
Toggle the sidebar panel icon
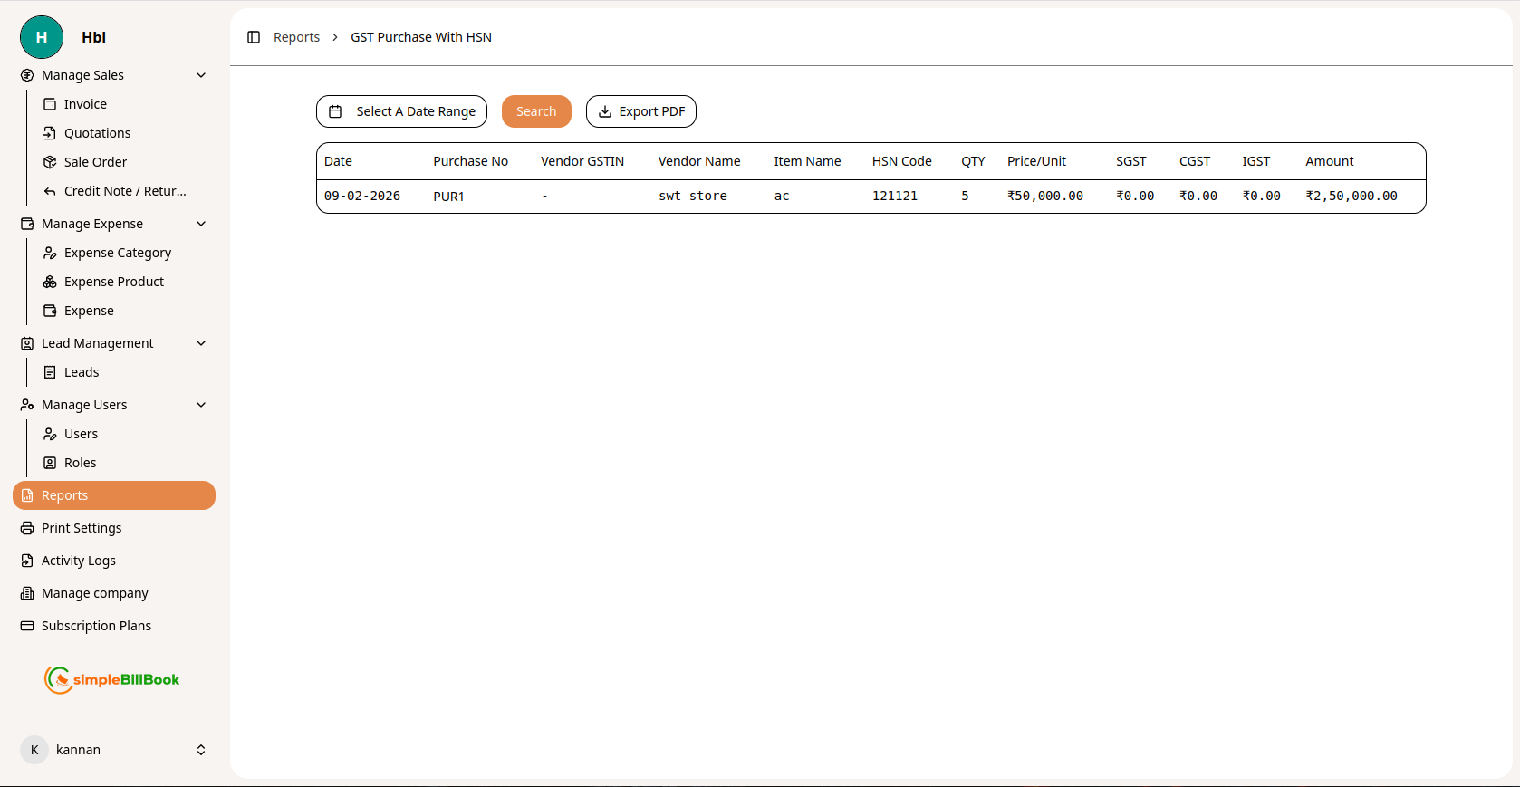coord(254,37)
